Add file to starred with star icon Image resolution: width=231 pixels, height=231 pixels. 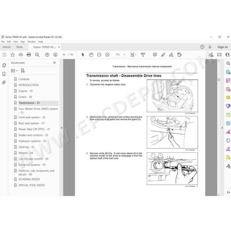point(13,55)
